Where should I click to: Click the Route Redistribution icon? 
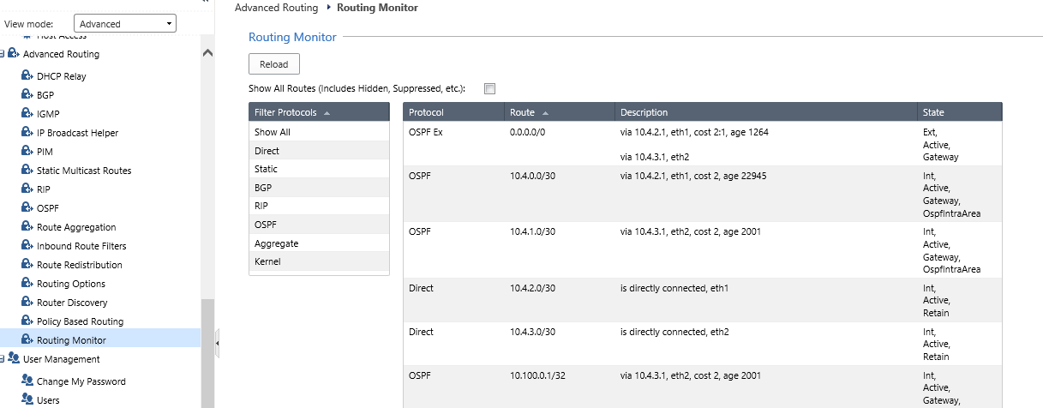(27, 265)
